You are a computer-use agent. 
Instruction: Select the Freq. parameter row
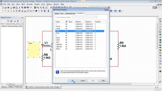(x=80, y=33)
